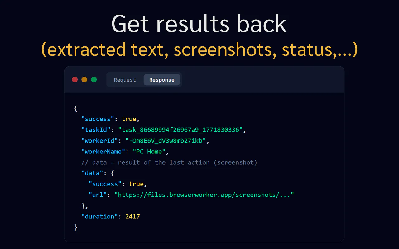Click the "url" key
The height and width of the screenshot is (249, 399).
(x=98, y=195)
